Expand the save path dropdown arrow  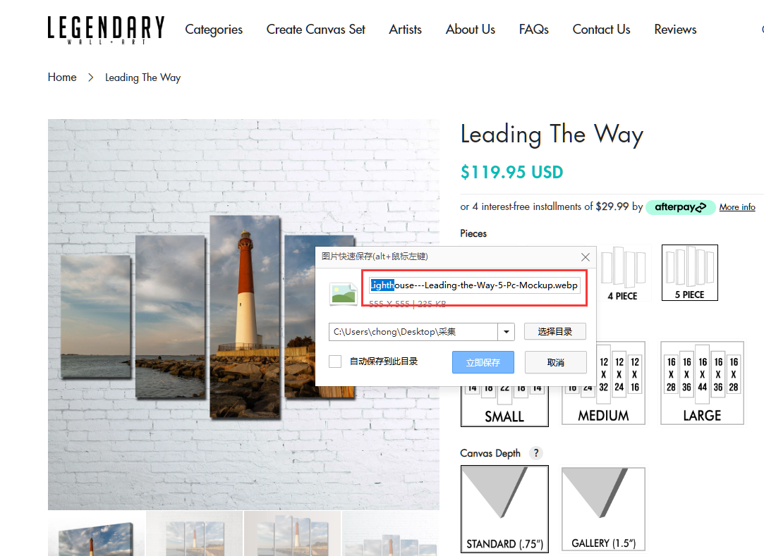pos(507,331)
